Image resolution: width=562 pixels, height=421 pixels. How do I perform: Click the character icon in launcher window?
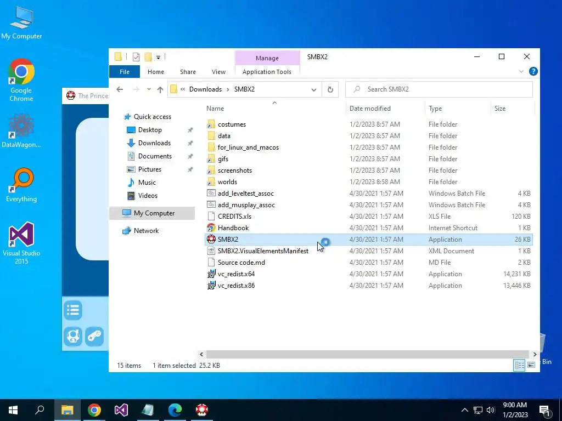pyautogui.click(x=73, y=337)
